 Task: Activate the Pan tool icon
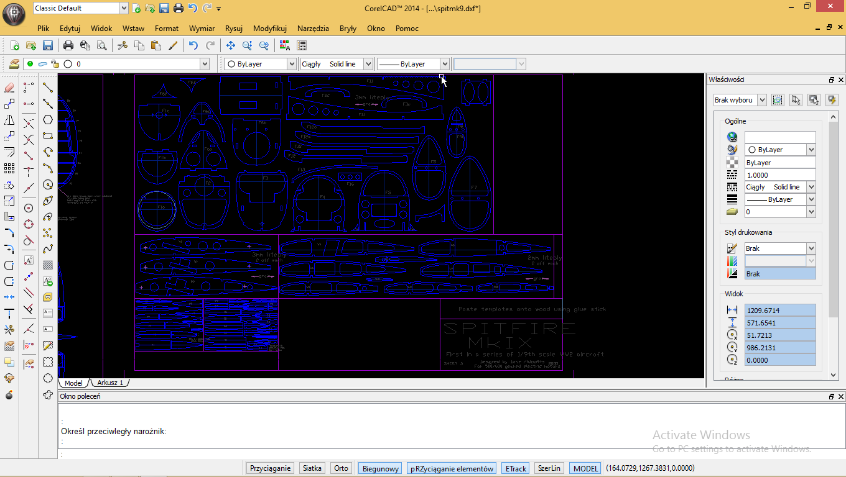(230, 45)
